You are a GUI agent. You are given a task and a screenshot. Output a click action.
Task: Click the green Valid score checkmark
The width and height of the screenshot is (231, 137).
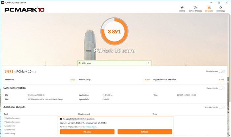click(80, 63)
